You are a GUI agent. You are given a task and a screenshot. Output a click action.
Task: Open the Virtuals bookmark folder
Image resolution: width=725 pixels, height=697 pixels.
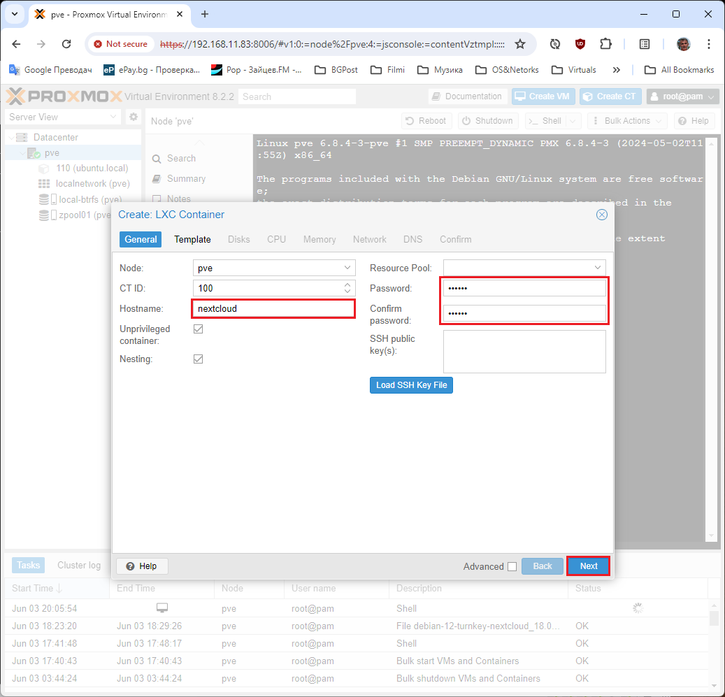point(574,70)
